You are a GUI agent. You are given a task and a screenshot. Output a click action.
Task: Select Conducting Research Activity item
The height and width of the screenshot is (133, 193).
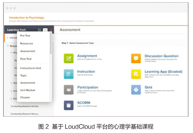tap(24, 106)
